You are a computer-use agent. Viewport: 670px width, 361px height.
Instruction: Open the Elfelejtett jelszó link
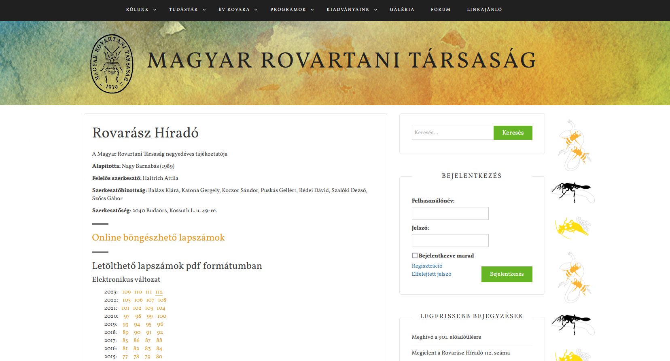click(x=431, y=274)
